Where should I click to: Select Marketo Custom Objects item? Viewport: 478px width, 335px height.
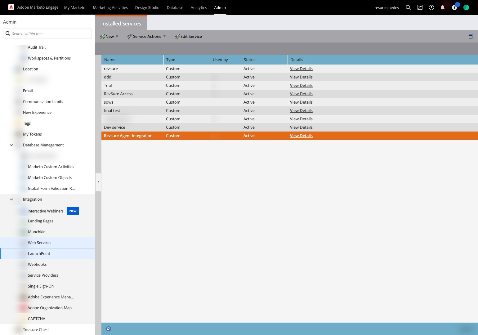(x=50, y=177)
